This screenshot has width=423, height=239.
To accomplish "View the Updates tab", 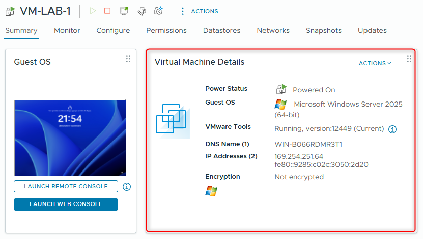I will point(372,30).
